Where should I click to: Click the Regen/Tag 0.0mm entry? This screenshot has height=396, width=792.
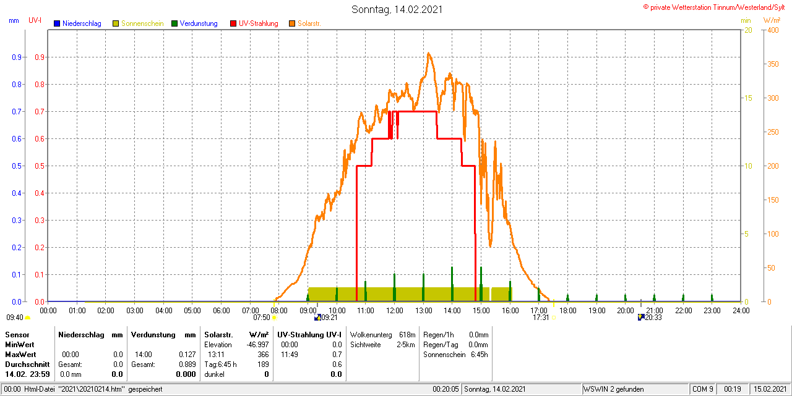(x=455, y=344)
